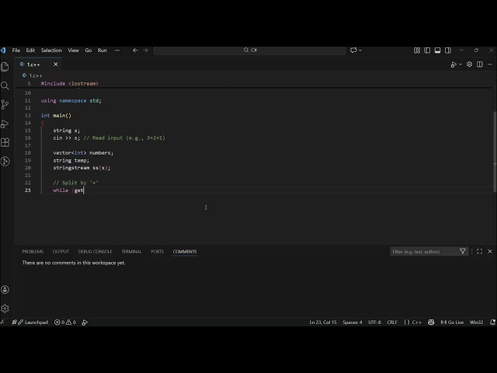Open the Run and Debug view

[x=5, y=124]
